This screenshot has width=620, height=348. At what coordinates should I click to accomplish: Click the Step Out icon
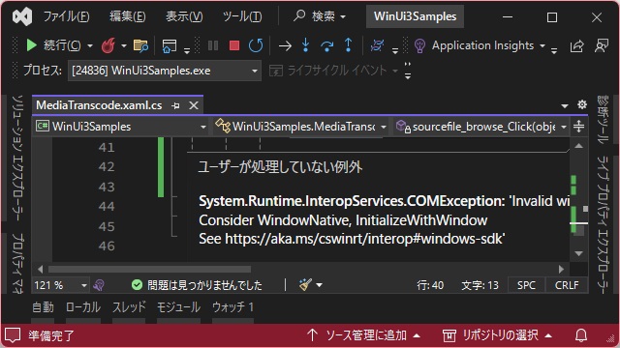coord(349,45)
